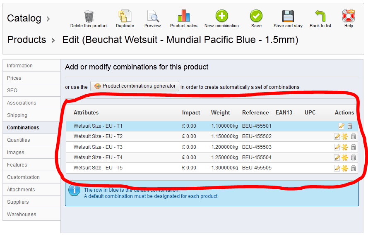Viewport: 368px width, 243px height.
Task: Open Preview via the magnifier icon
Action: (x=153, y=16)
